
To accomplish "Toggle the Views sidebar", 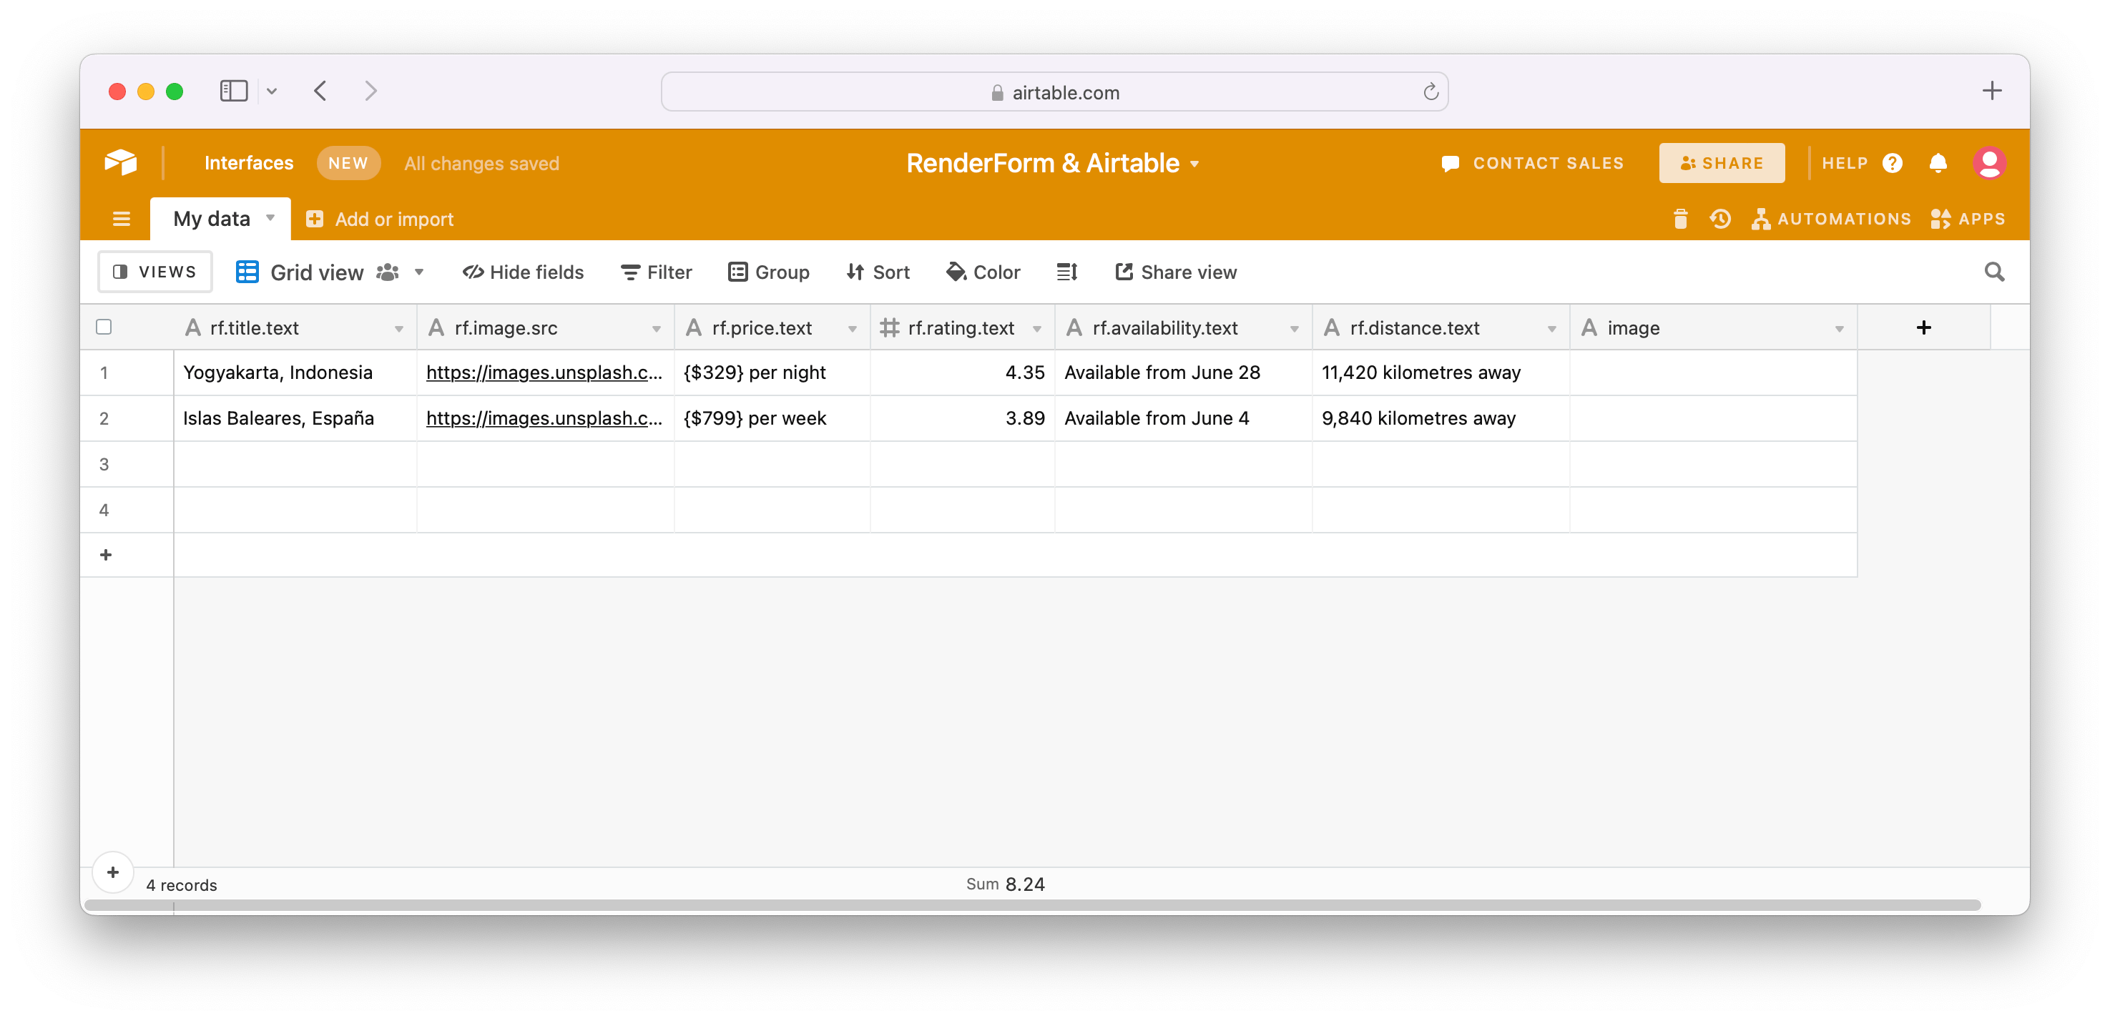I will [154, 272].
